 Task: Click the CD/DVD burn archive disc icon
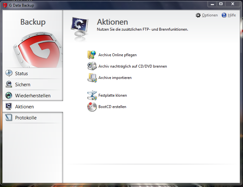click(92, 66)
